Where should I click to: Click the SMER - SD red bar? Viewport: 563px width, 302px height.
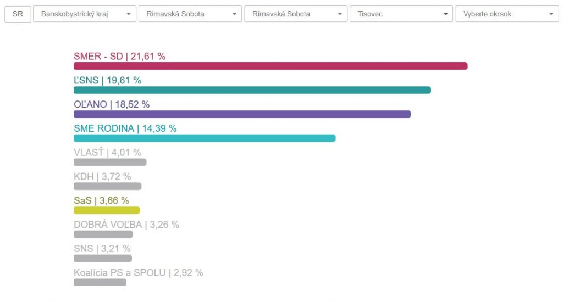click(270, 66)
